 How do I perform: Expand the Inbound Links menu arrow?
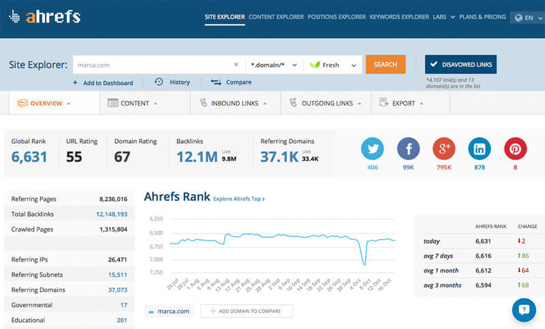[265, 104]
